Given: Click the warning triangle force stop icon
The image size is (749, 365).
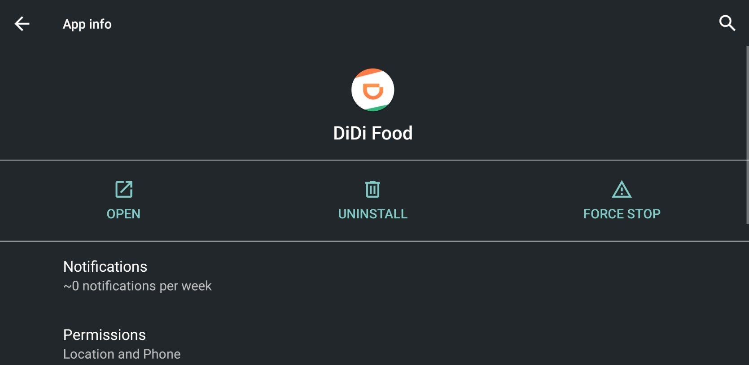Looking at the screenshot, I should pos(622,190).
